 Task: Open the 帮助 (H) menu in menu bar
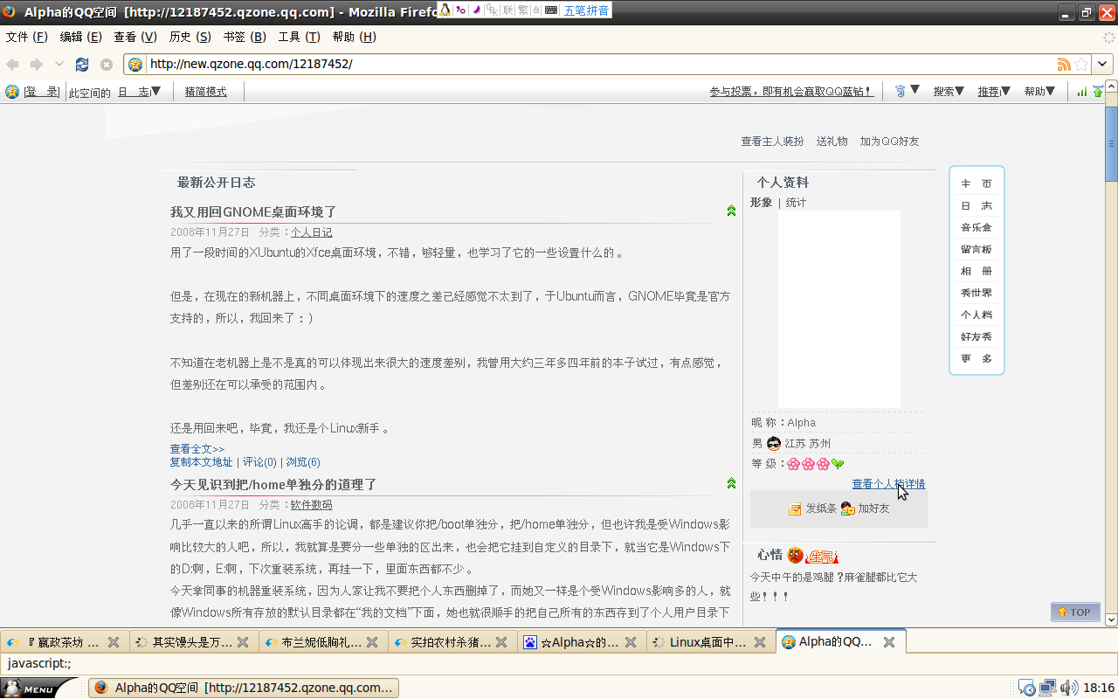pyautogui.click(x=355, y=37)
